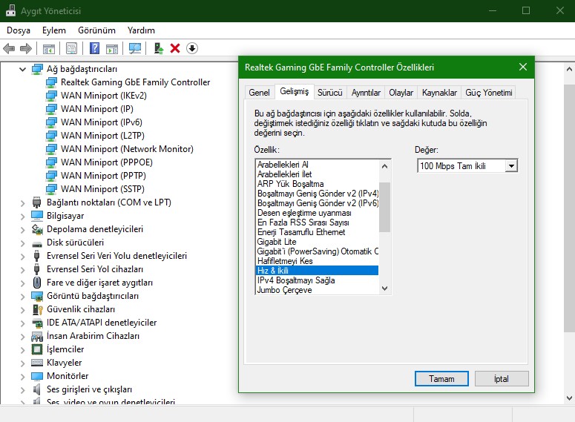Expand Disk sürücüleri category
This screenshot has width=575, height=422.
pyautogui.click(x=23, y=243)
